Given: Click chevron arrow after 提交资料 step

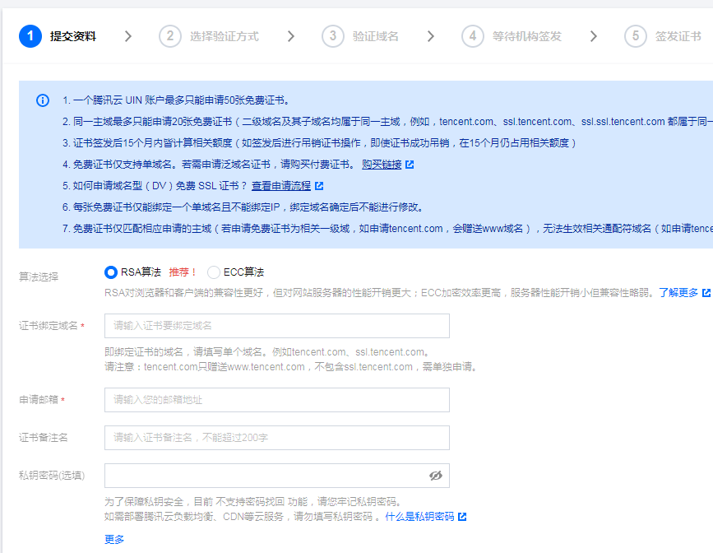Looking at the screenshot, I should coord(127,36).
